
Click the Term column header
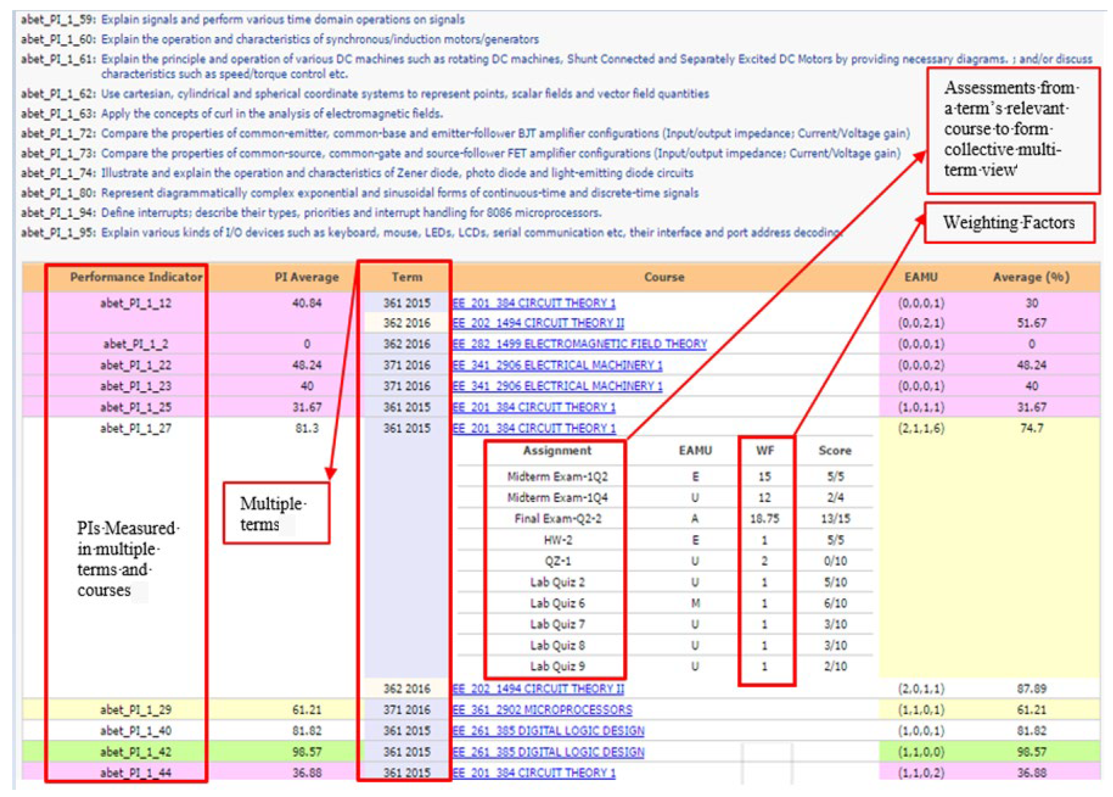click(407, 277)
